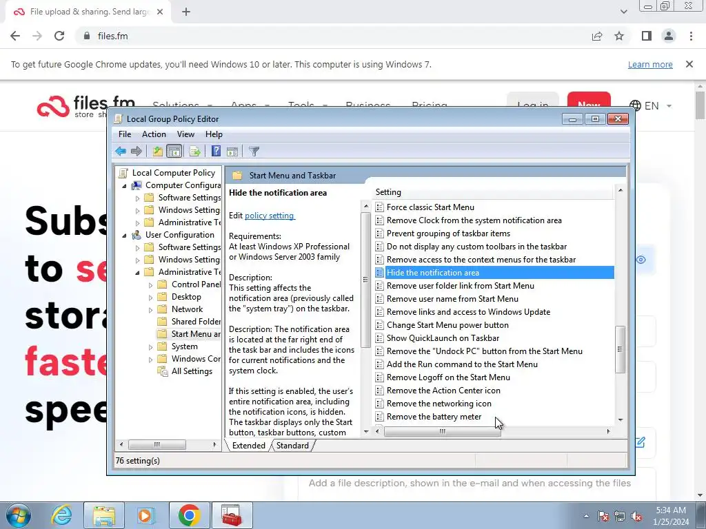Image resolution: width=706 pixels, height=529 pixels.
Task: Show hidden tray icons arrow
Action: point(586,516)
